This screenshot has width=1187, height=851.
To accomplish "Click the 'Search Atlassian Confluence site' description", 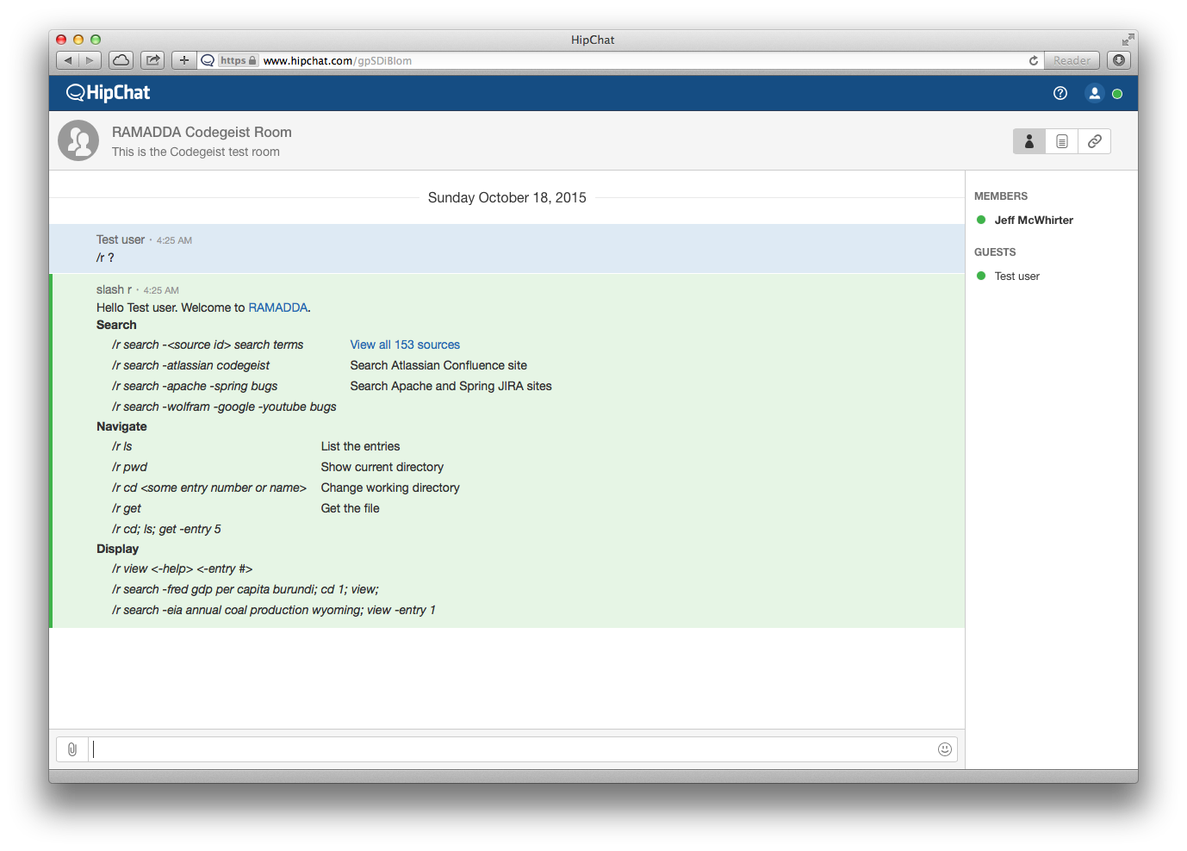I will pyautogui.click(x=438, y=365).
